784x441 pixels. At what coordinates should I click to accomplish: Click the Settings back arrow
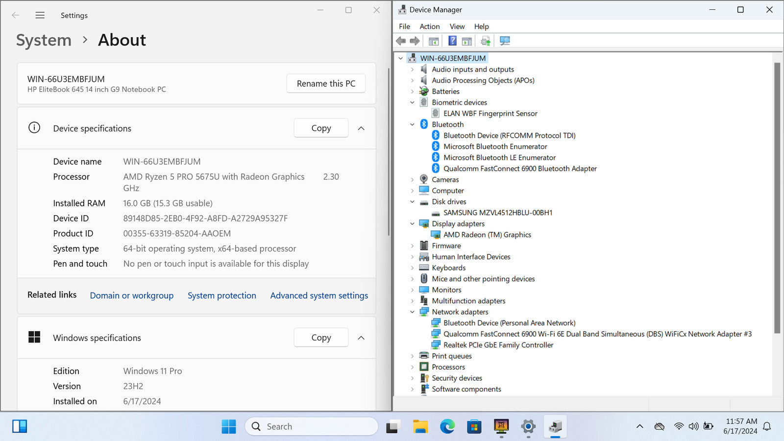coord(16,15)
